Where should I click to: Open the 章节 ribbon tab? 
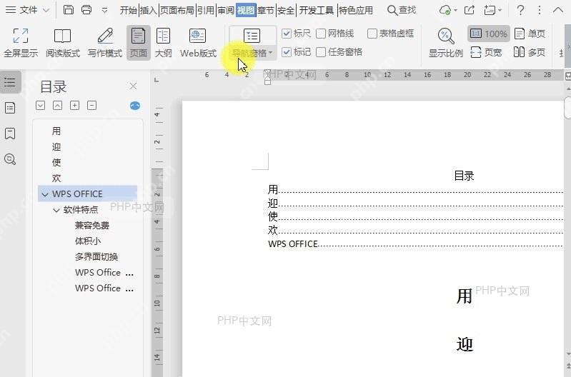click(x=266, y=10)
